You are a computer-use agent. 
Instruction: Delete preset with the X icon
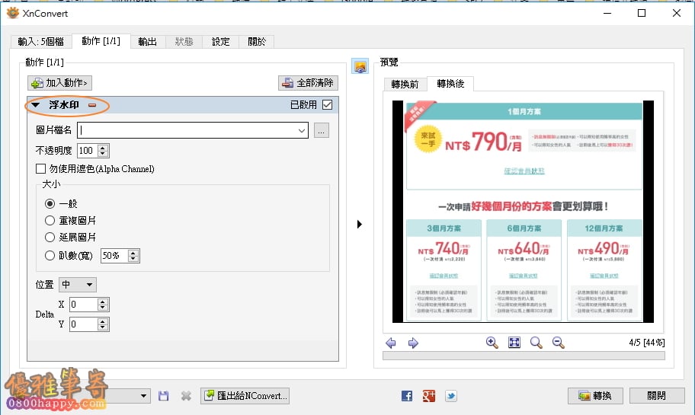coord(186,395)
